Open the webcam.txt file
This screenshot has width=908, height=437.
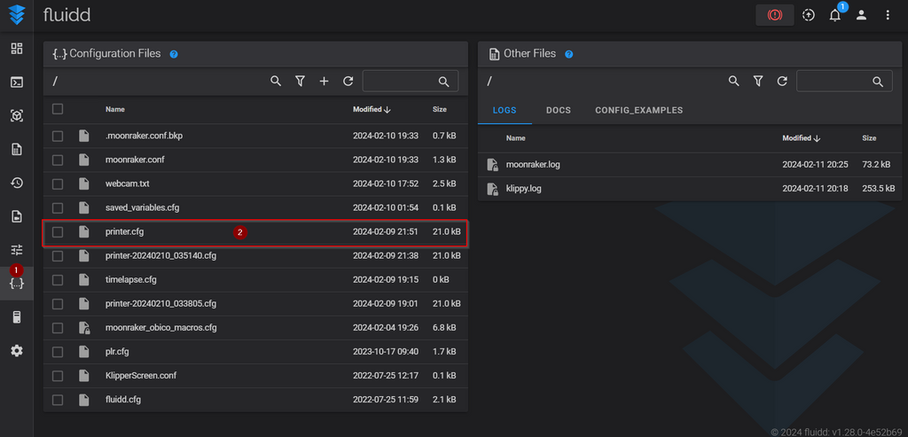255,184
